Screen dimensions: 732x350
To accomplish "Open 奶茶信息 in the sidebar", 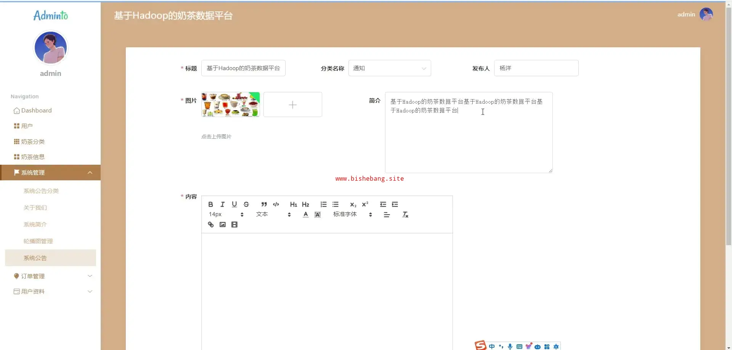I will tap(33, 157).
